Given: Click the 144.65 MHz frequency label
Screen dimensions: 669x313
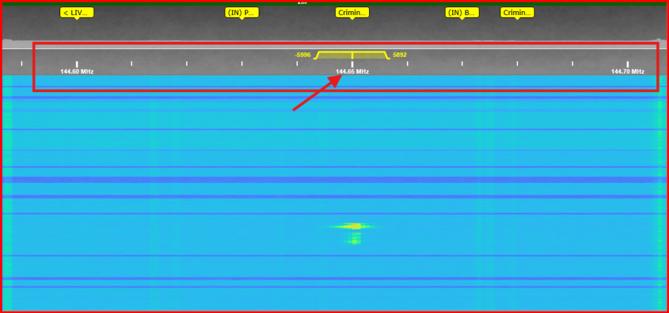Looking at the screenshot, I should (352, 72).
